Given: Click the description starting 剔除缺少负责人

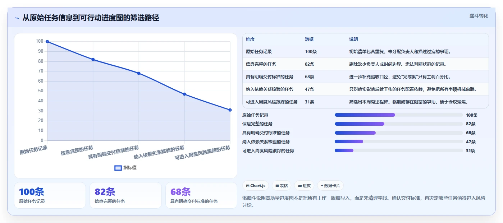Looking at the screenshot, I should (398, 64).
